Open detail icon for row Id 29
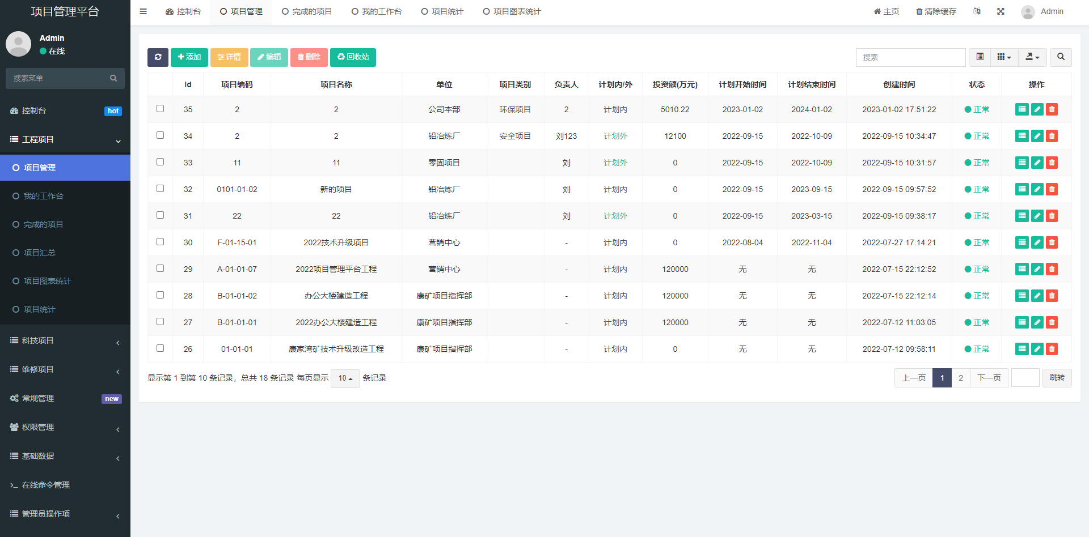Viewport: 1089px width, 537px height. tap(1022, 269)
